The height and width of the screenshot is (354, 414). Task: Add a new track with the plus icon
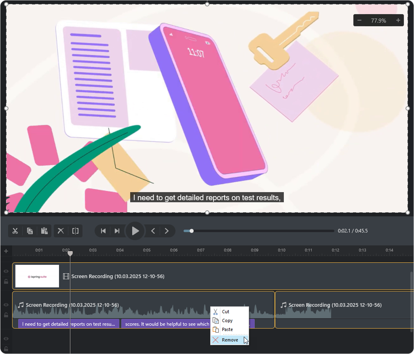click(6, 251)
